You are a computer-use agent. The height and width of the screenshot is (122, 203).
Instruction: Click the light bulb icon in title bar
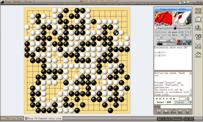[x=188, y=2]
